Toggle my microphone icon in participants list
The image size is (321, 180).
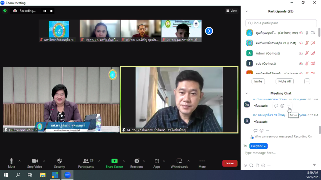coord(307,33)
